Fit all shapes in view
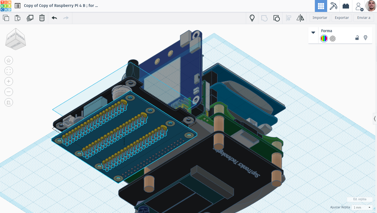 tap(9, 71)
